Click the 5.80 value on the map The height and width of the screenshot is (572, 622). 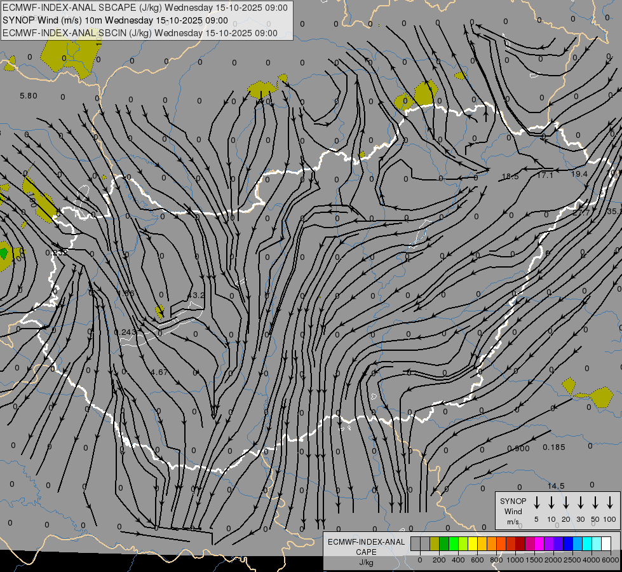29,96
